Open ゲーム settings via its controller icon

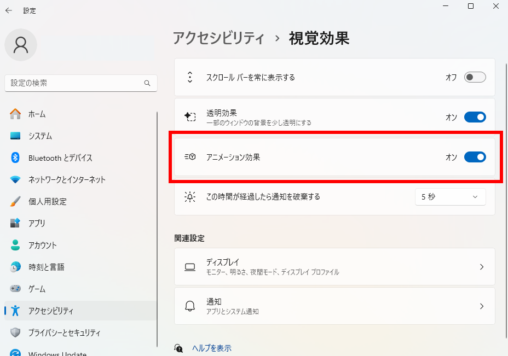point(16,289)
